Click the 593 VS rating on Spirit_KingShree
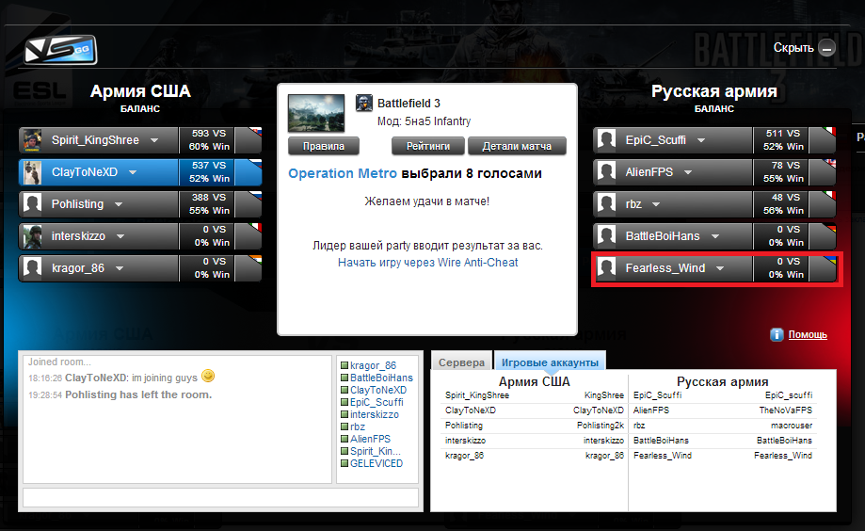865x531 pixels. click(x=209, y=134)
